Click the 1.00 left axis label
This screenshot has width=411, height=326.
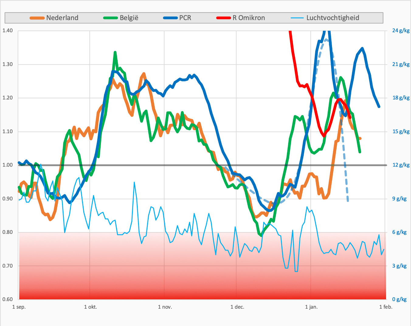click(8, 165)
